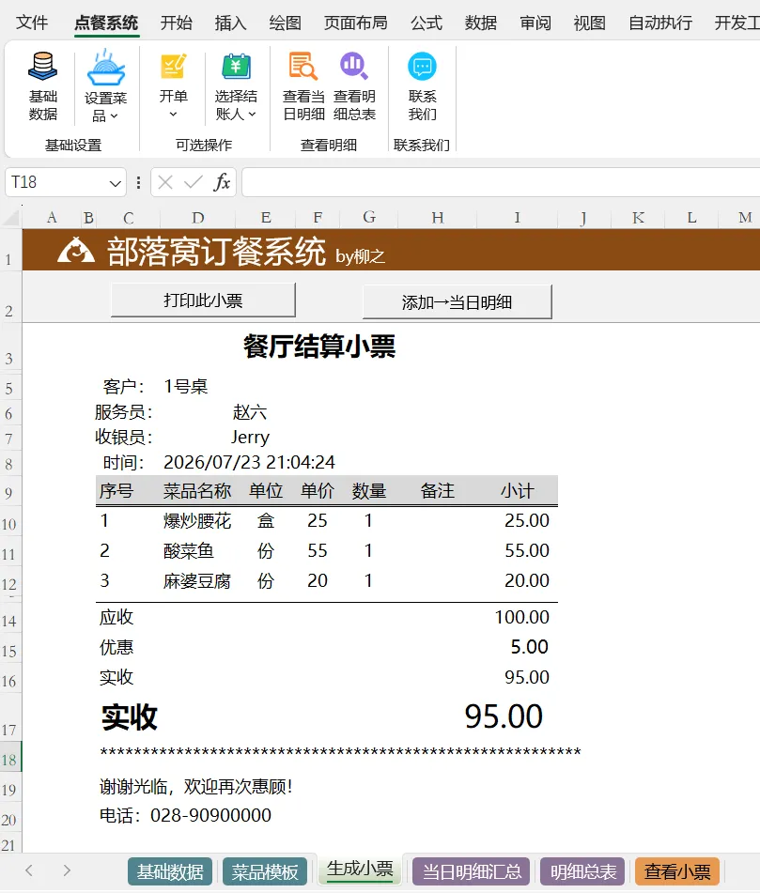
Task: Click the subtotal 55.00 cell
Action: click(x=526, y=550)
